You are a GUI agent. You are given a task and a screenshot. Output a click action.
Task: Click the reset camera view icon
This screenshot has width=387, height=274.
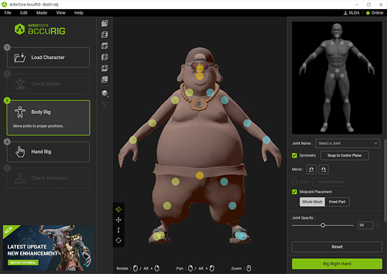click(119, 240)
